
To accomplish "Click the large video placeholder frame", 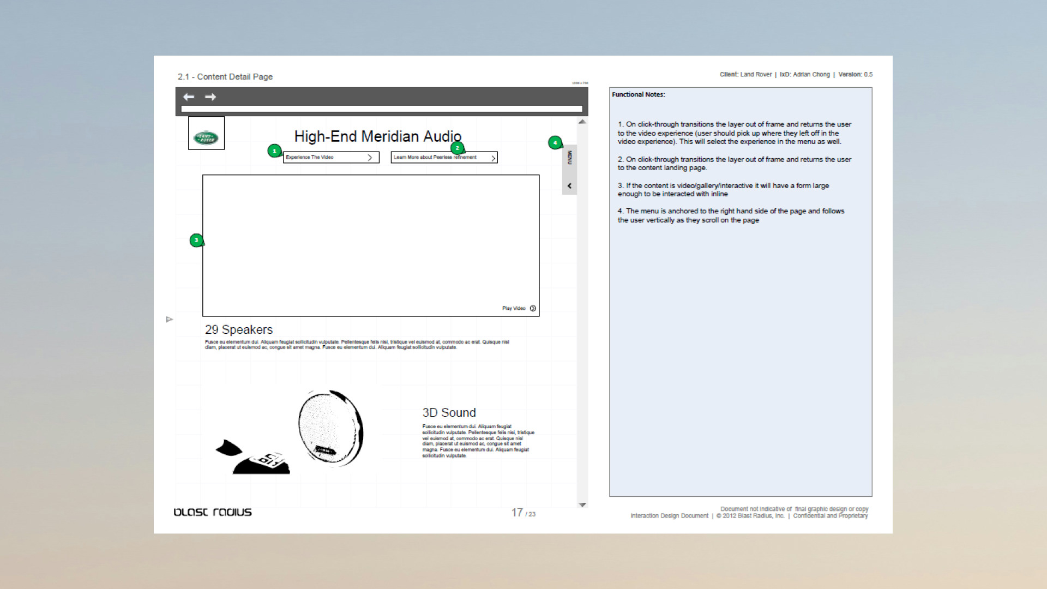I will (371, 245).
